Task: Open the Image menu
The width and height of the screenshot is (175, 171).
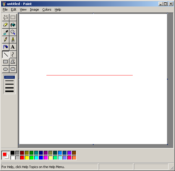Action: [x=34, y=9]
